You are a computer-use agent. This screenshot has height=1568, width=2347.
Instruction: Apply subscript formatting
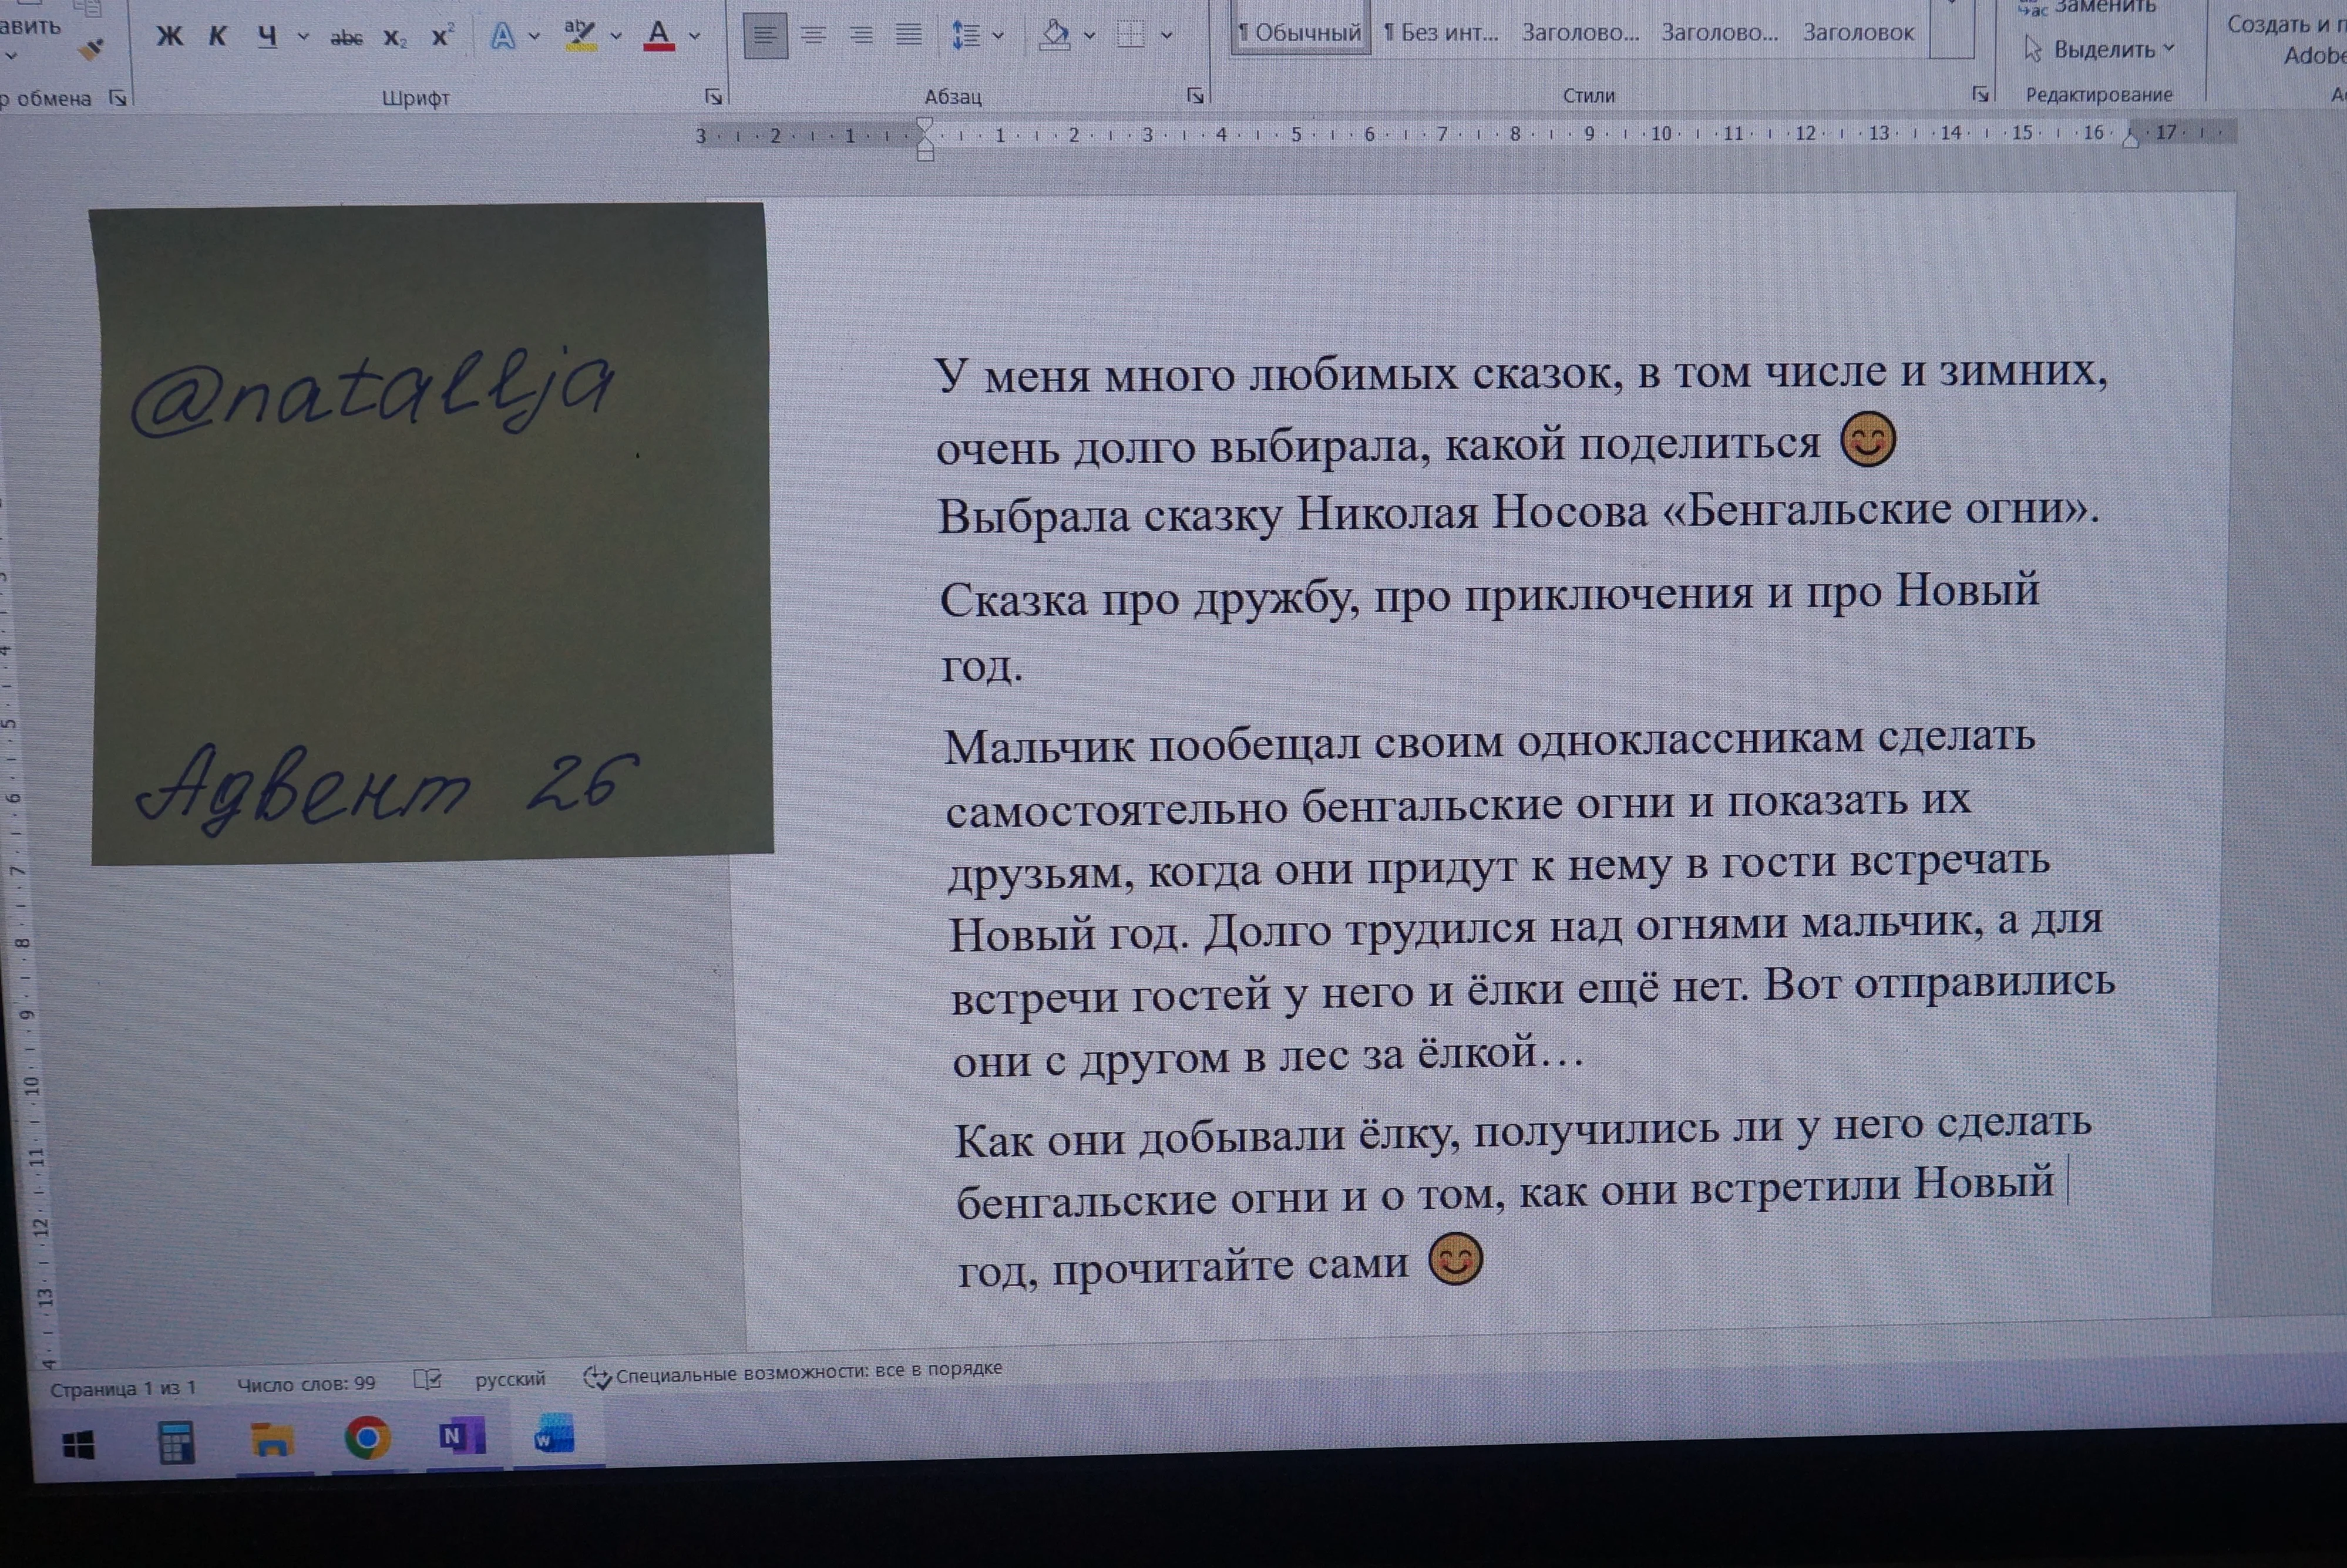[x=394, y=38]
